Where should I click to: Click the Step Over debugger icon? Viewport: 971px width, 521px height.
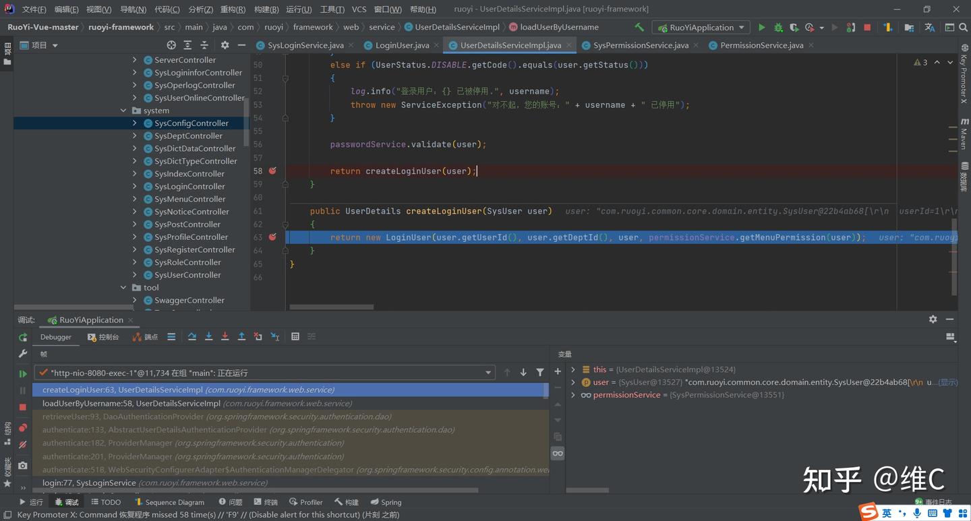click(x=192, y=336)
